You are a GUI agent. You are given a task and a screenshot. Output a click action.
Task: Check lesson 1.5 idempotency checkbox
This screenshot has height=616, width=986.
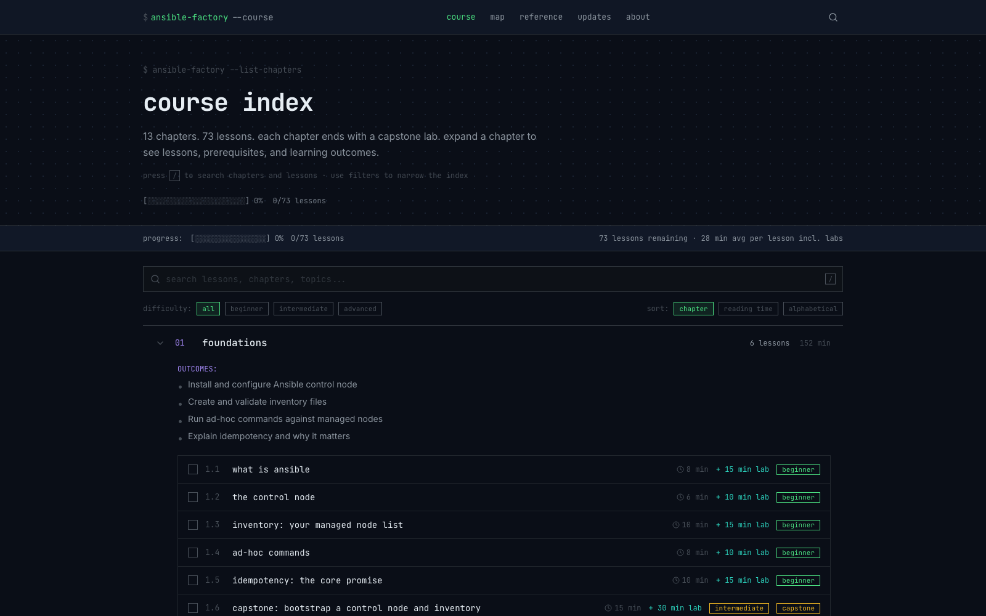193,580
